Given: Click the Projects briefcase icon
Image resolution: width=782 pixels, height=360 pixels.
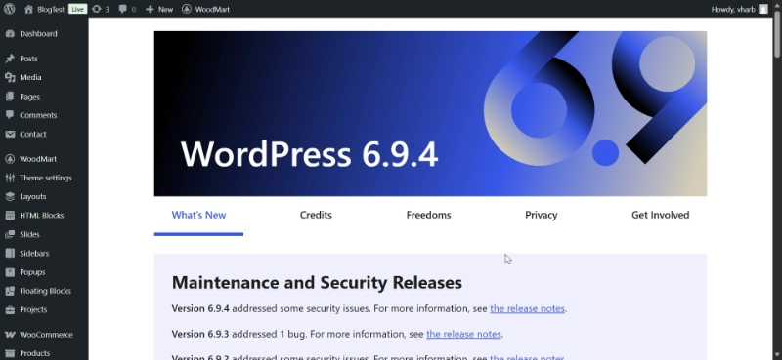Looking at the screenshot, I should point(10,309).
